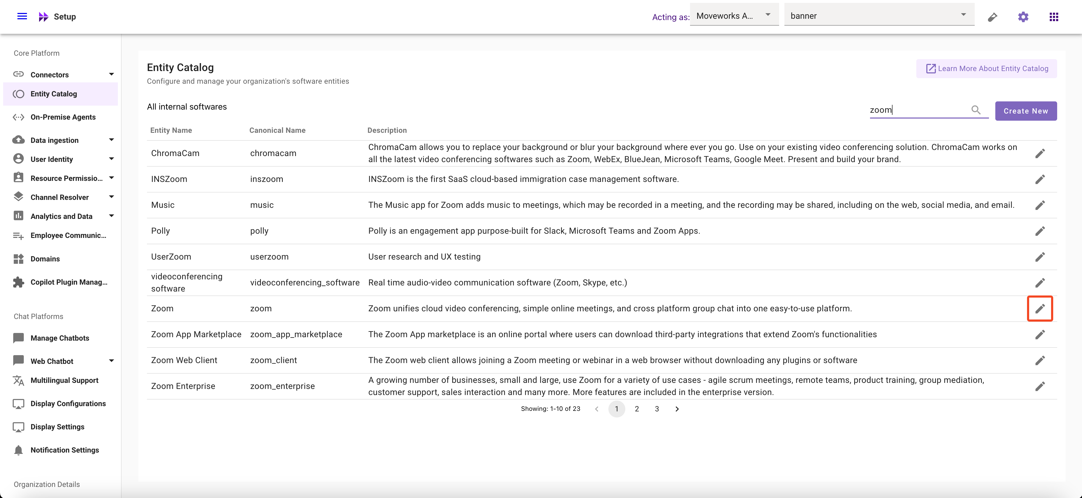Click the pencil icon in top header
Image resolution: width=1082 pixels, height=498 pixels.
click(992, 17)
